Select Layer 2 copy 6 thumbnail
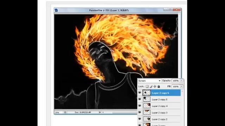 tap(147, 93)
